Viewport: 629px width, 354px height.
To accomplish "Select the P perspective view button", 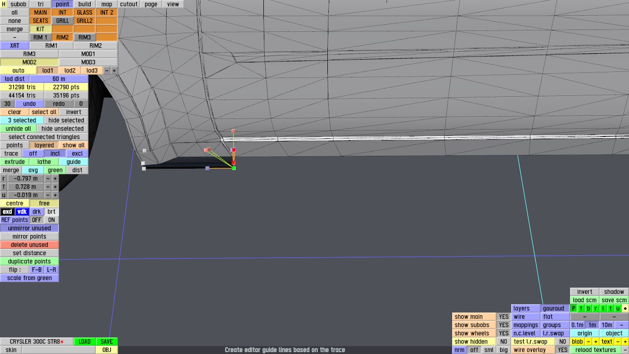I will [574, 308].
